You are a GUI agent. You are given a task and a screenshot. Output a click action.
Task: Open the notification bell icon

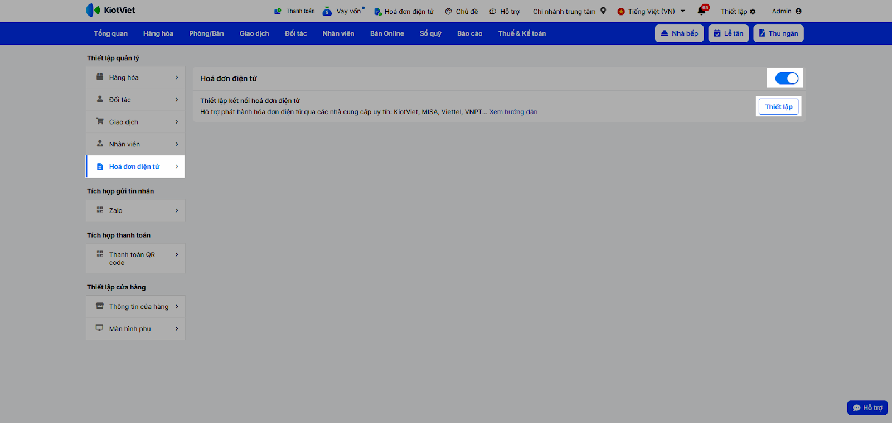tap(701, 11)
